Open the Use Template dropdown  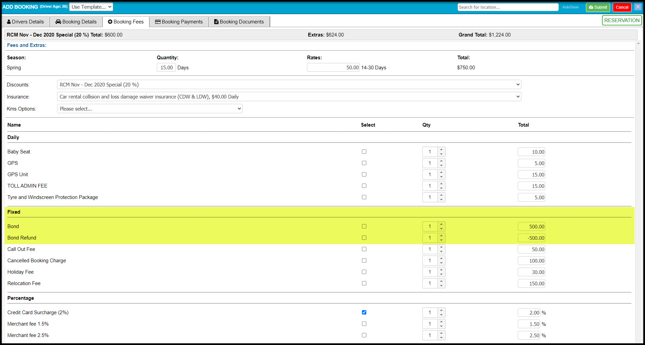coord(91,7)
